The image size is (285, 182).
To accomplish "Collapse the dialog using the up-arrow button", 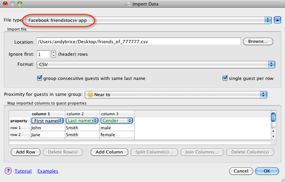I will tap(278, 20).
